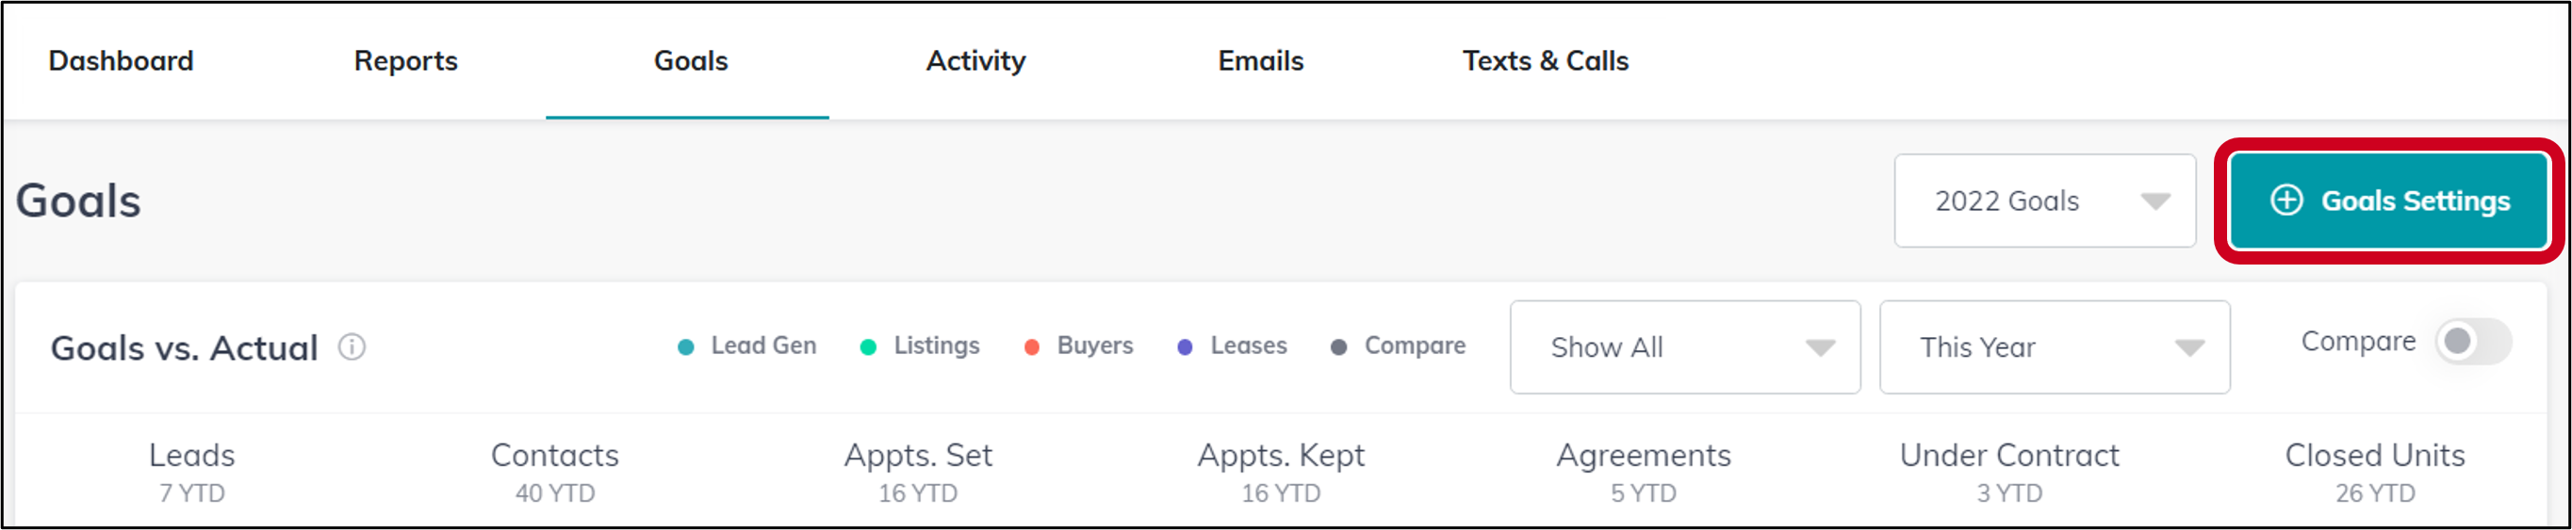Click the purple Leases legend dot

(x=1184, y=347)
